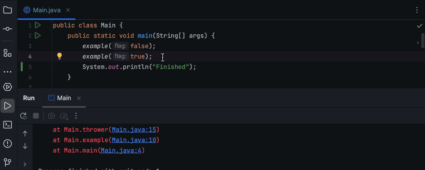
Task: Switch to the Main.java editor tab
Action: tap(46, 10)
